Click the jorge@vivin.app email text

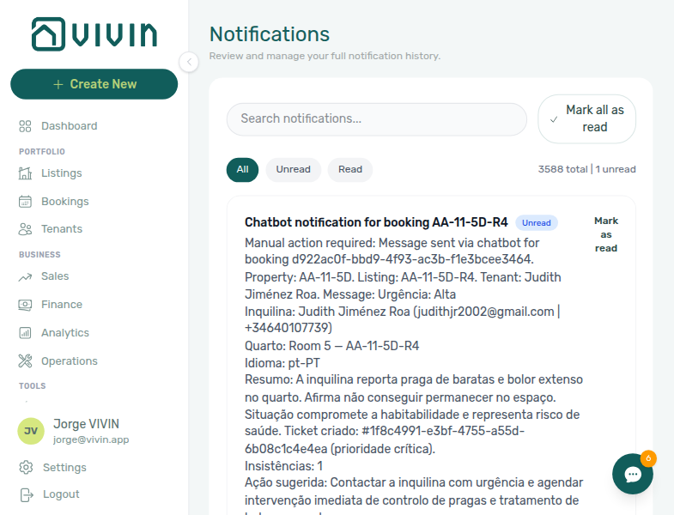tap(91, 439)
